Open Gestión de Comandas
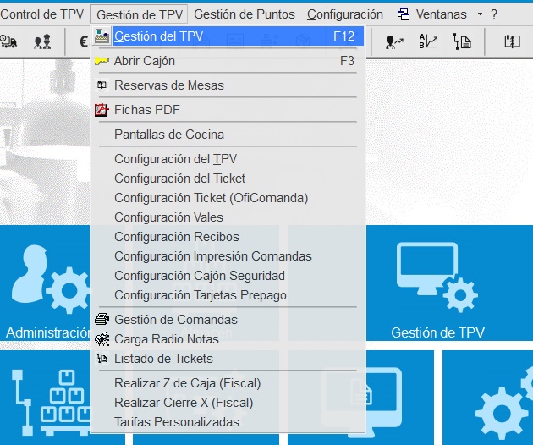This screenshot has width=533, height=445. (228, 320)
